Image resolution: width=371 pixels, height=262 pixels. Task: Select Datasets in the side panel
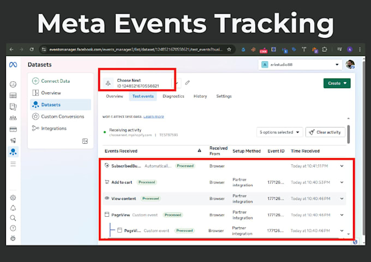(x=61, y=105)
